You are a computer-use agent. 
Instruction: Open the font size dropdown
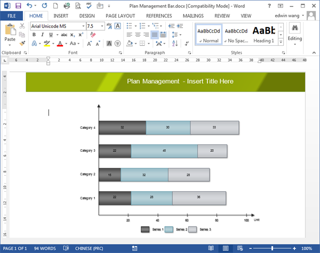(103, 26)
